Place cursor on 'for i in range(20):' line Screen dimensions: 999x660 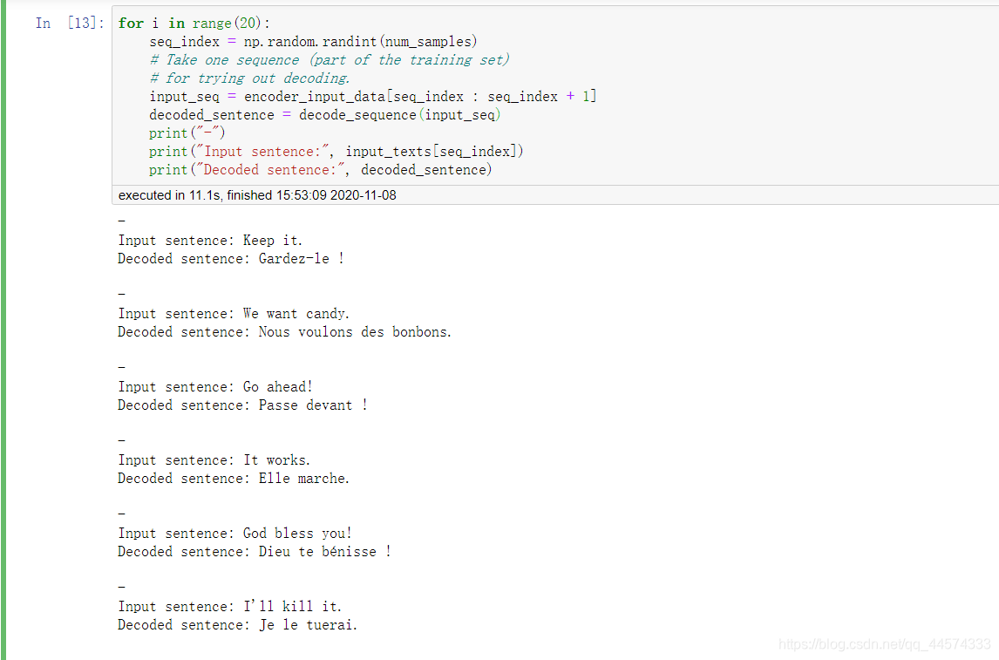click(194, 23)
